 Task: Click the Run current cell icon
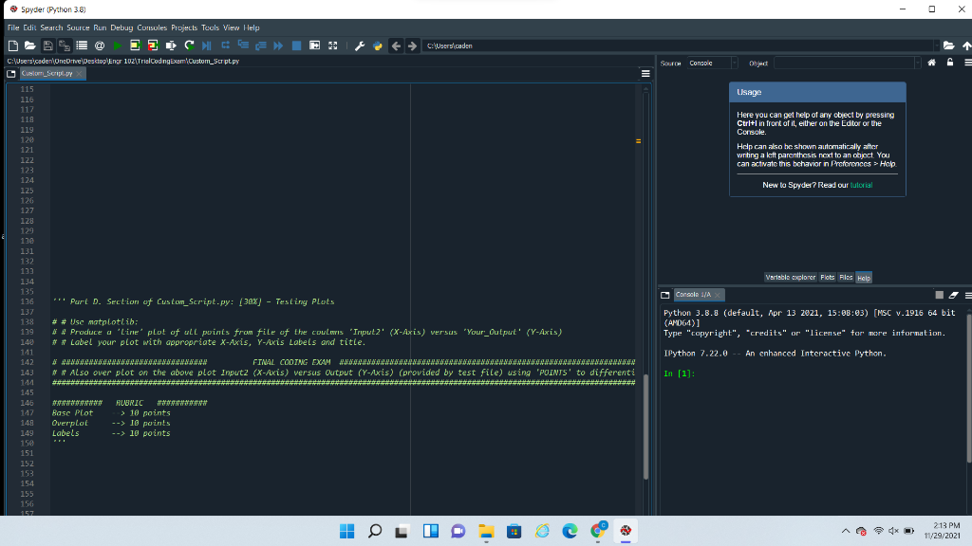135,45
